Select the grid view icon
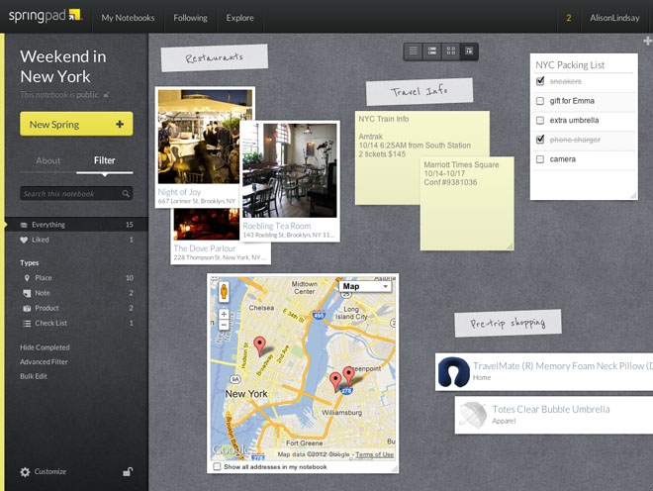This screenshot has width=653, height=491. pyautogui.click(x=450, y=50)
